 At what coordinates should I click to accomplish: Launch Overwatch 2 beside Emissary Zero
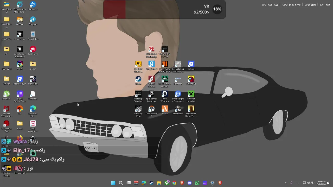click(151, 111)
